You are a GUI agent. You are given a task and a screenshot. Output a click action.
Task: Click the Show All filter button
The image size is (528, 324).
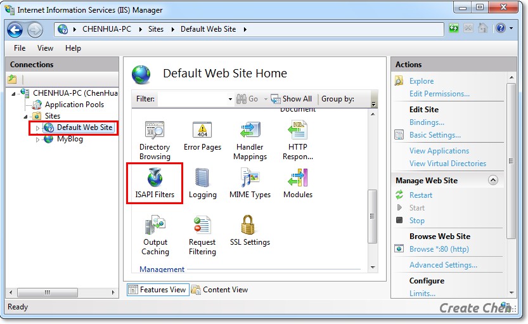tap(292, 99)
